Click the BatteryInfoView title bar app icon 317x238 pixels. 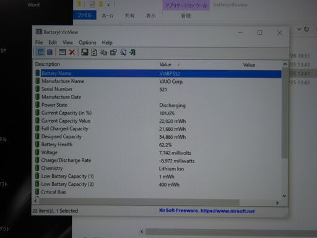coord(39,32)
